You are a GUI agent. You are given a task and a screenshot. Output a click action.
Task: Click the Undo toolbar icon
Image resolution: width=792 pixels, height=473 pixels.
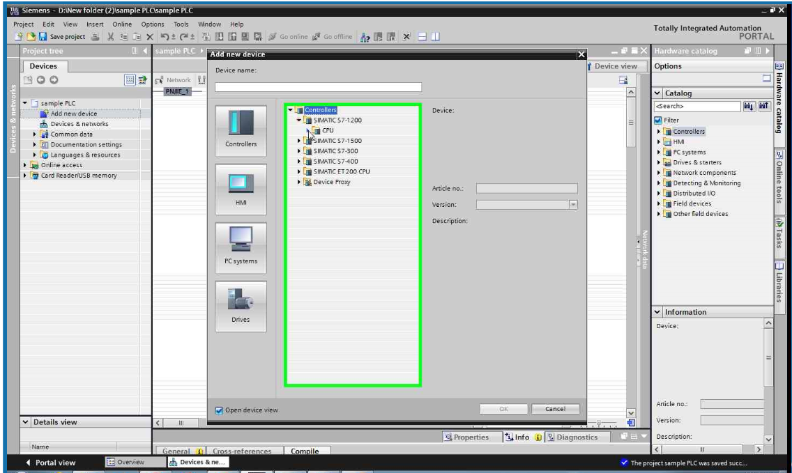[x=165, y=33]
